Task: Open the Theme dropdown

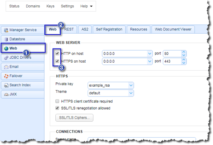Action: click(x=131, y=93)
